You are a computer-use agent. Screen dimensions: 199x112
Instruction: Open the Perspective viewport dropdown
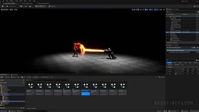tap(5, 10)
